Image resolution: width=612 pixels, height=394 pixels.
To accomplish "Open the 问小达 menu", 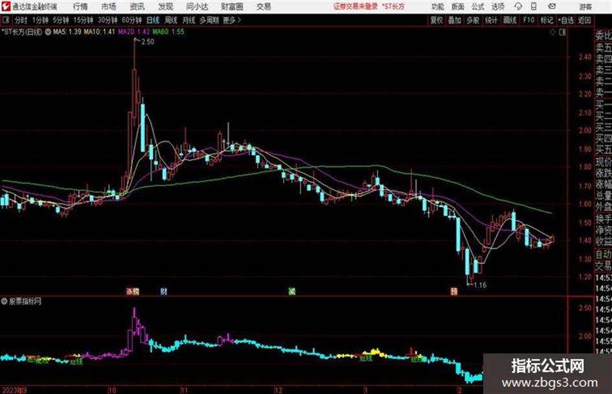I will click(x=197, y=6).
